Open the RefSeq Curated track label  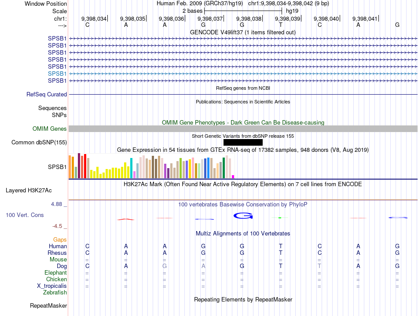[x=46, y=94]
